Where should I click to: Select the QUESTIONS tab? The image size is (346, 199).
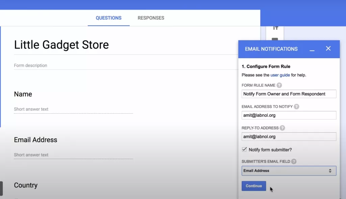[108, 18]
